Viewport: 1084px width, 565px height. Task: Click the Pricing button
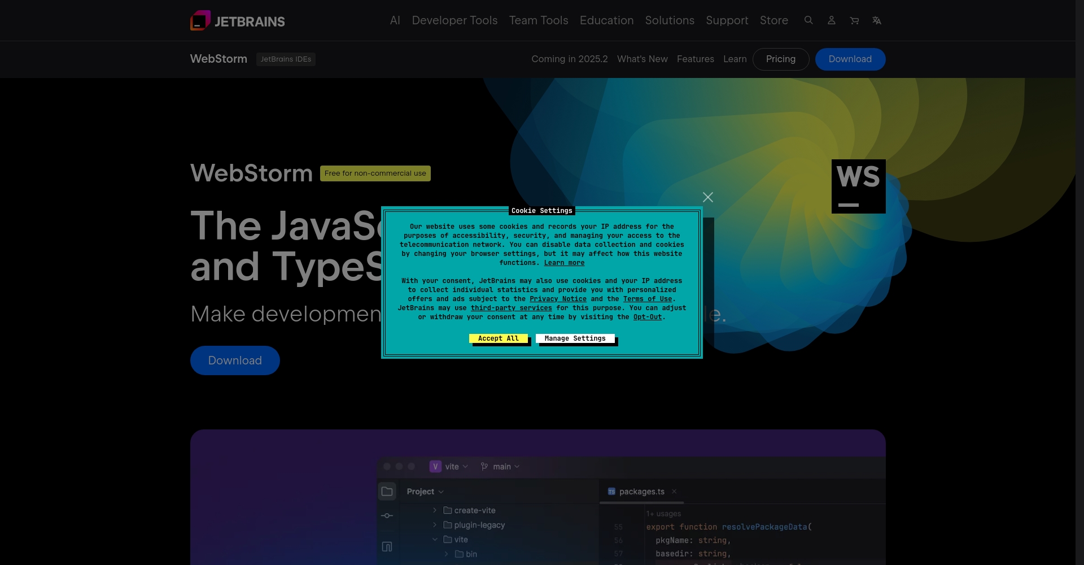click(781, 59)
